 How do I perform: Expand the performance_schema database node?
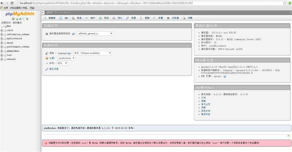coord(2,47)
